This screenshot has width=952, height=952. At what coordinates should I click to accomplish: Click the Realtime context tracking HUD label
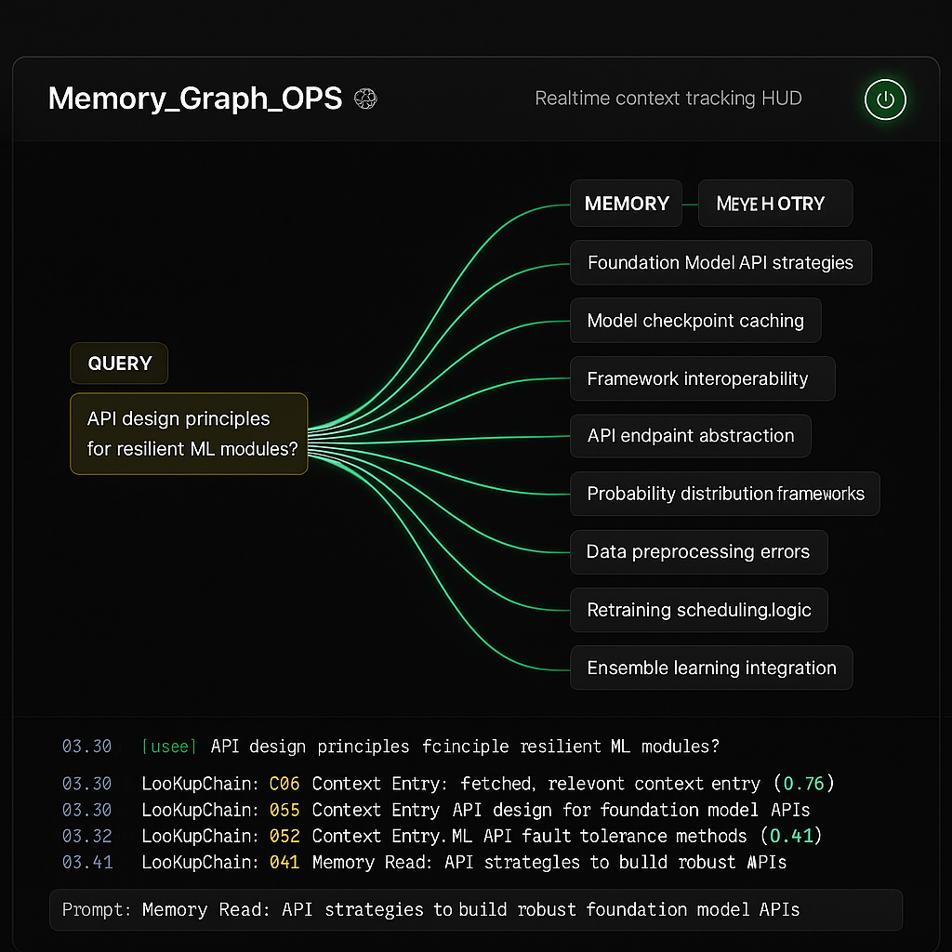[x=668, y=99]
